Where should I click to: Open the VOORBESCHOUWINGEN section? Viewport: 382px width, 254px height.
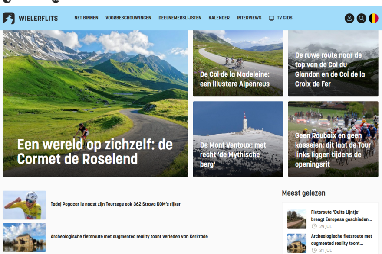(128, 18)
